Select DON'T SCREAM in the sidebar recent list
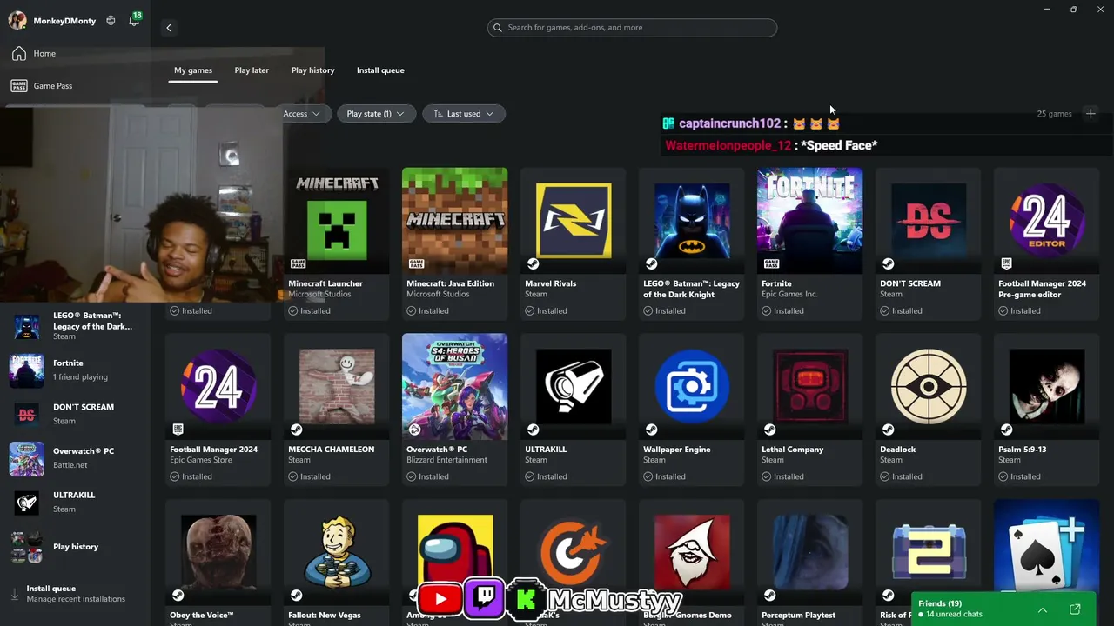The width and height of the screenshot is (1114, 626). click(75, 414)
